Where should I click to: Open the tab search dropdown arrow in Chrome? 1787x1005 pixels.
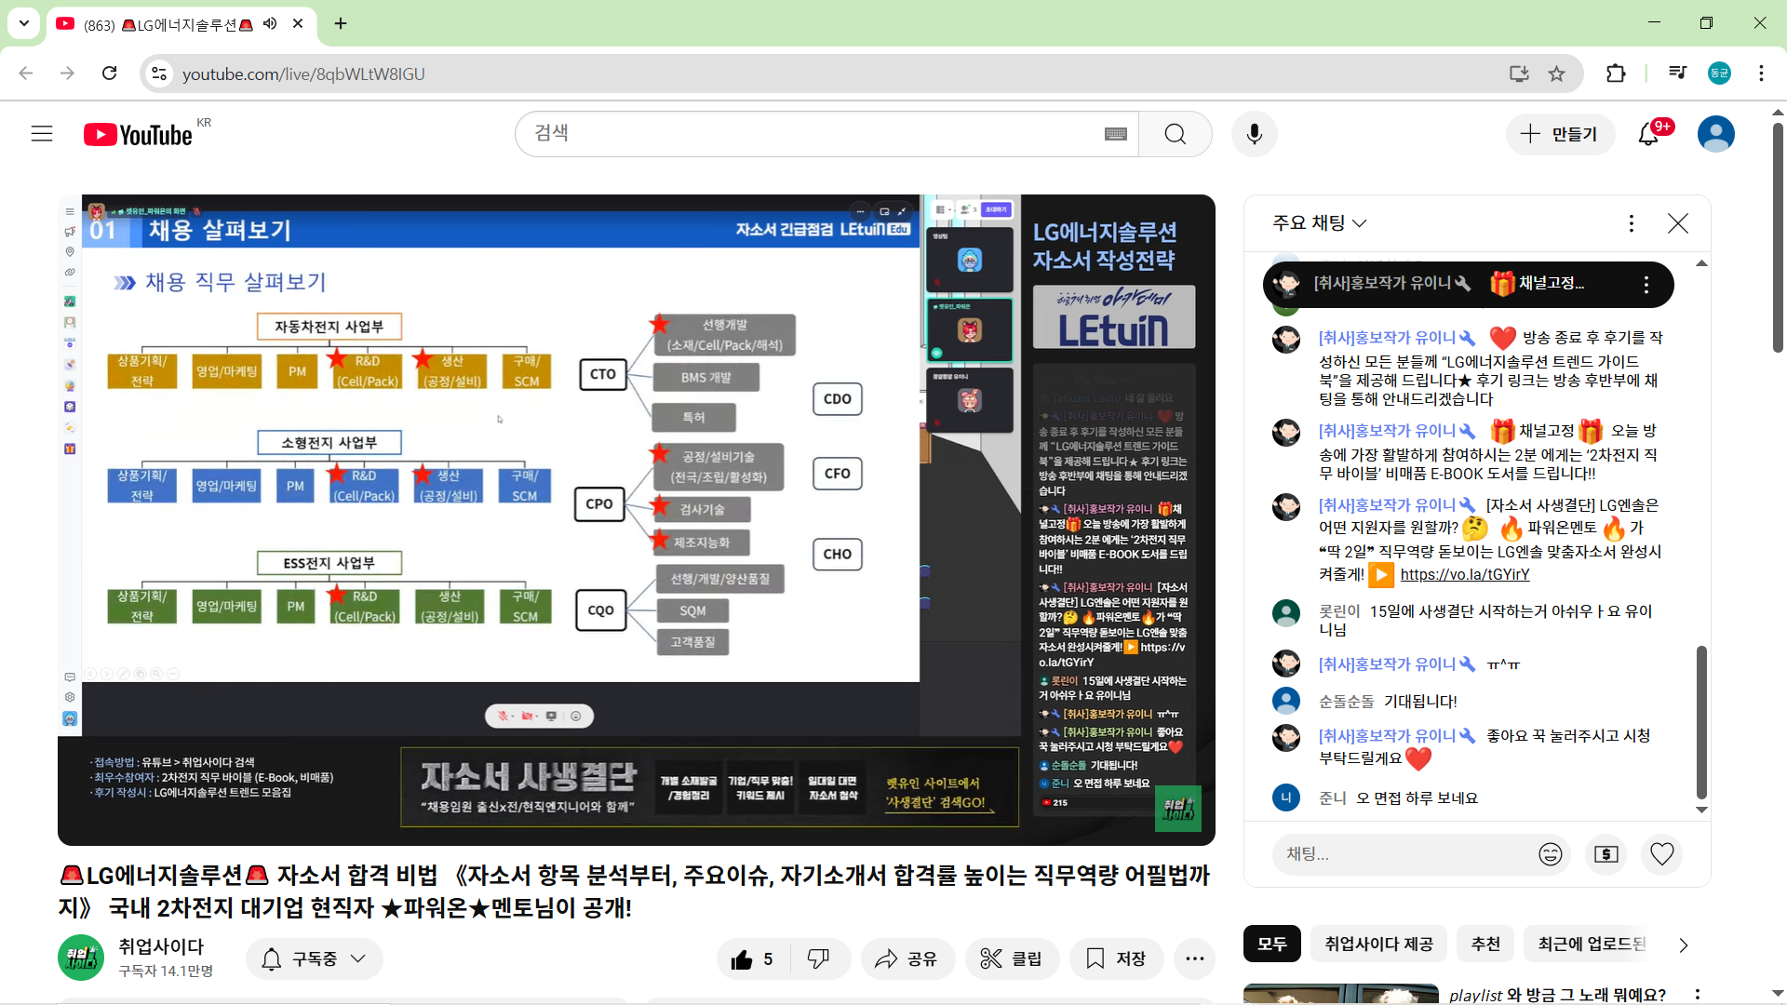pyautogui.click(x=23, y=23)
